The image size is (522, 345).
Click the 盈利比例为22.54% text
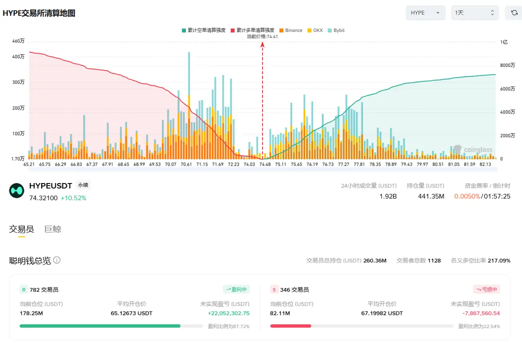479,326
